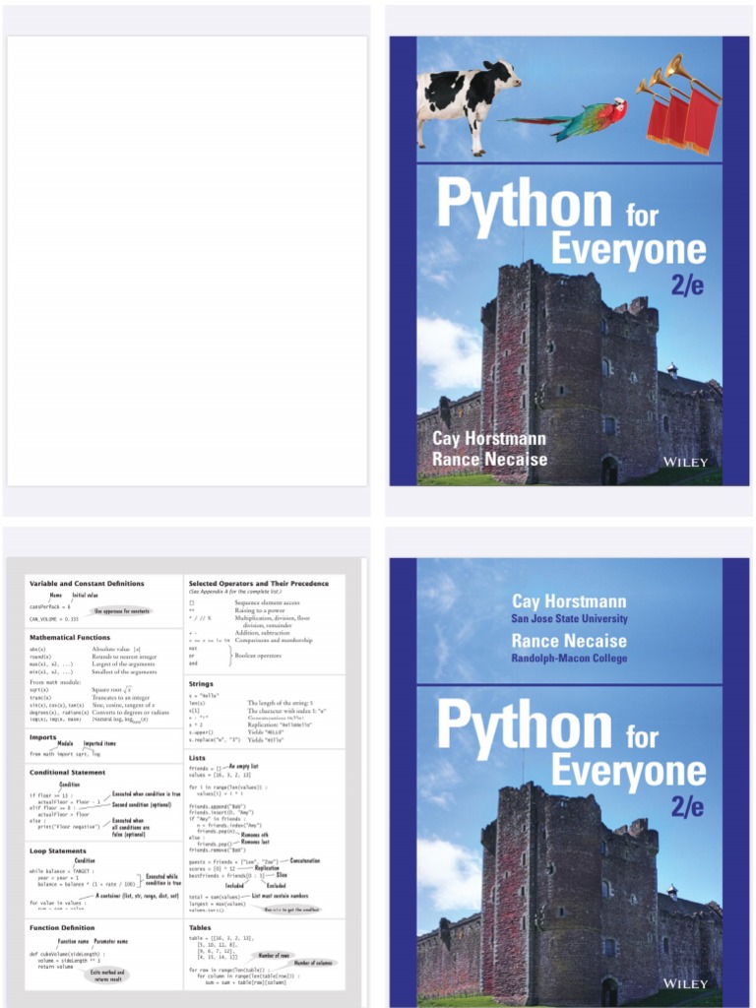Image resolution: width=756 pixels, height=1008 pixels.
Task: Click the "2/e" edition text on title page
Action: (687, 806)
